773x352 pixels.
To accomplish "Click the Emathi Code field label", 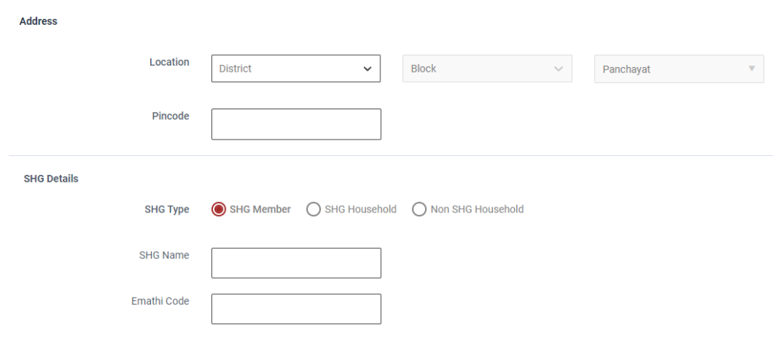I will click(x=160, y=301).
